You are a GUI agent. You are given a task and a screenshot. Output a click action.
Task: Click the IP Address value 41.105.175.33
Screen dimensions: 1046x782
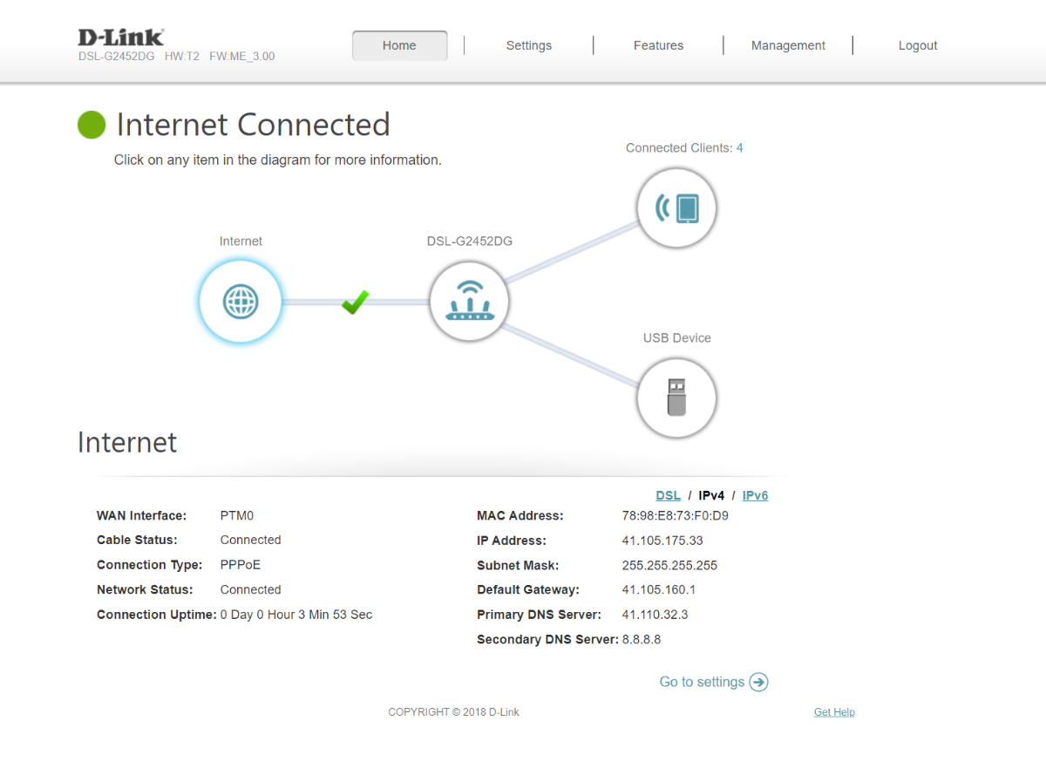coord(662,541)
